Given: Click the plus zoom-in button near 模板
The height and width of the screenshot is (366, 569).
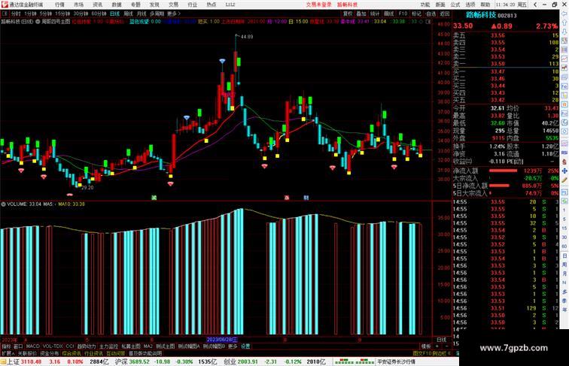Looking at the screenshot, I should (x=437, y=346).
